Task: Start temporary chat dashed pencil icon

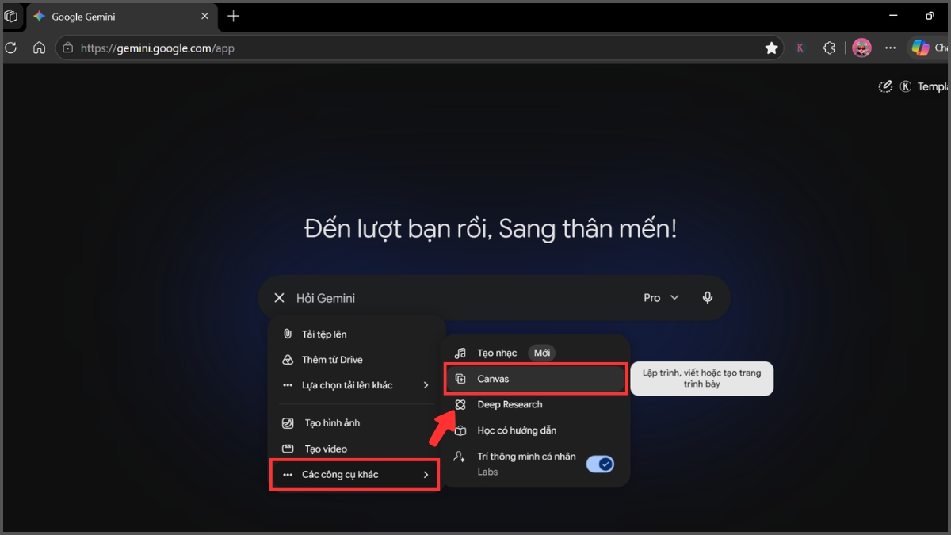Action: click(x=885, y=86)
